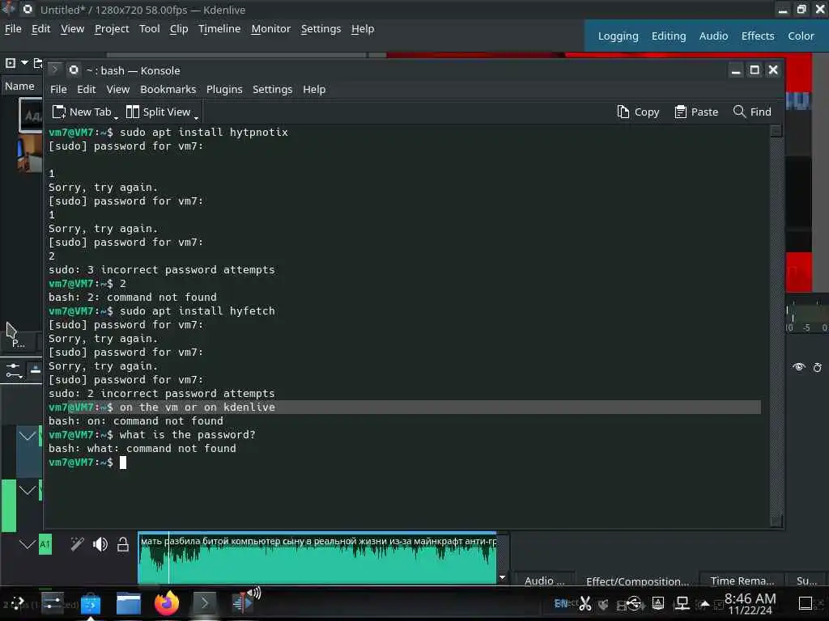Switch to the Audio workspace layout

tap(713, 36)
